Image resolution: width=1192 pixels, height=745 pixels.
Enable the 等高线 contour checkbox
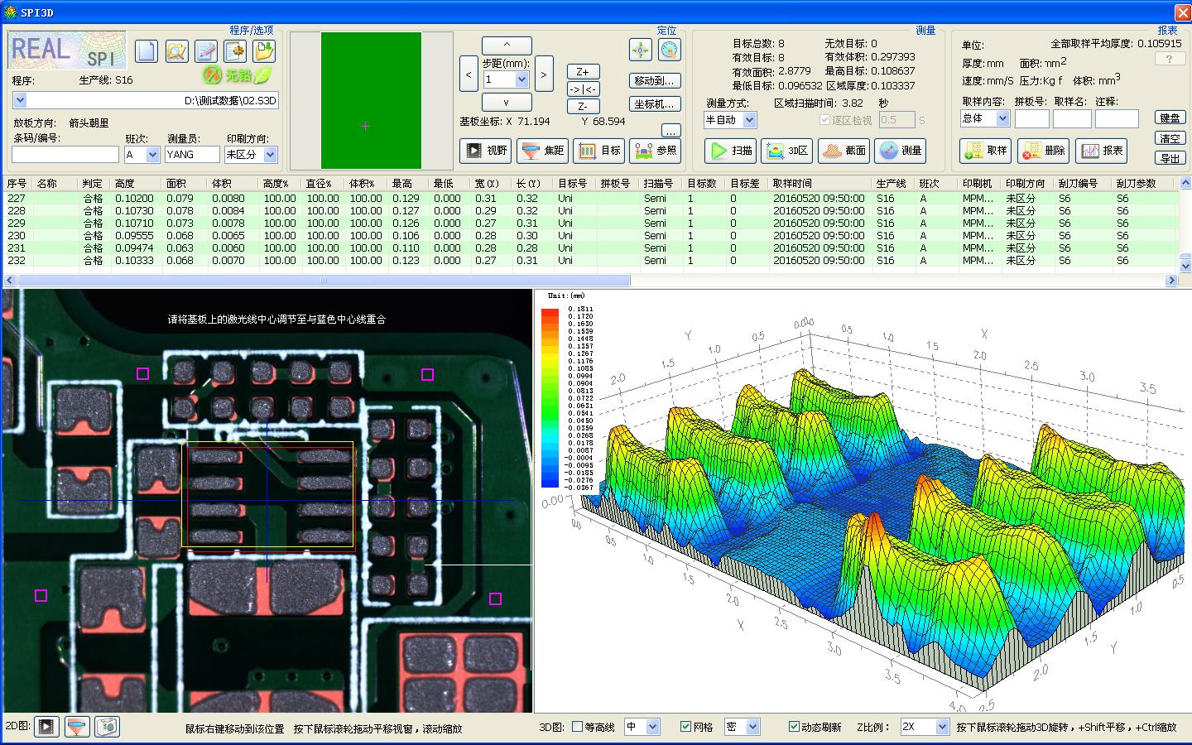[x=578, y=727]
